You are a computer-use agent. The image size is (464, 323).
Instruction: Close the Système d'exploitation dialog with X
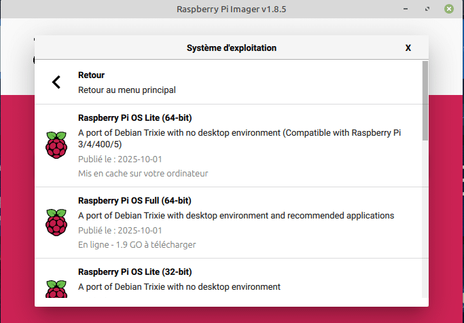click(x=408, y=48)
